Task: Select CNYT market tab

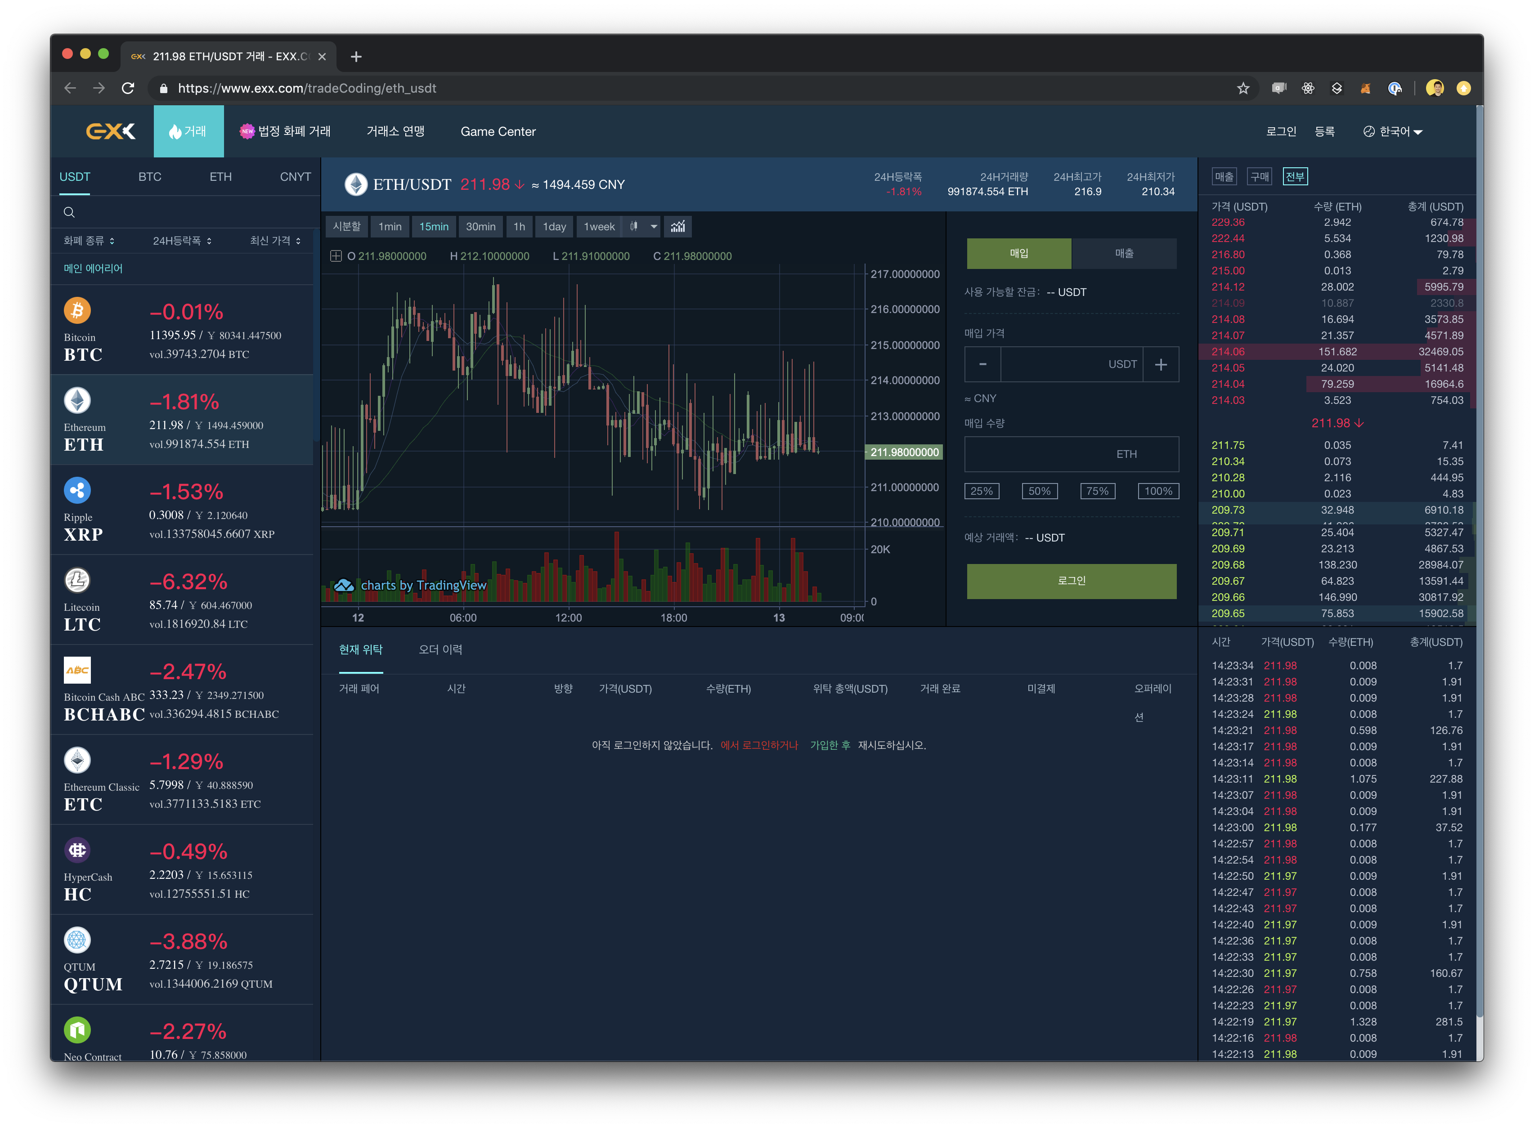Action: click(x=295, y=177)
